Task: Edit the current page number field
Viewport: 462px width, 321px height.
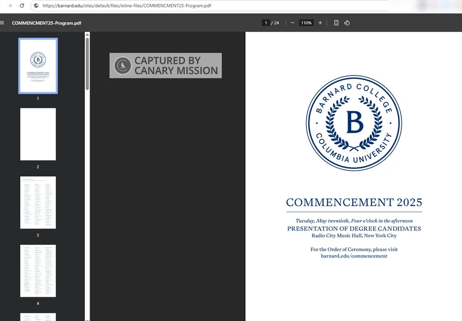Action: 266,23
